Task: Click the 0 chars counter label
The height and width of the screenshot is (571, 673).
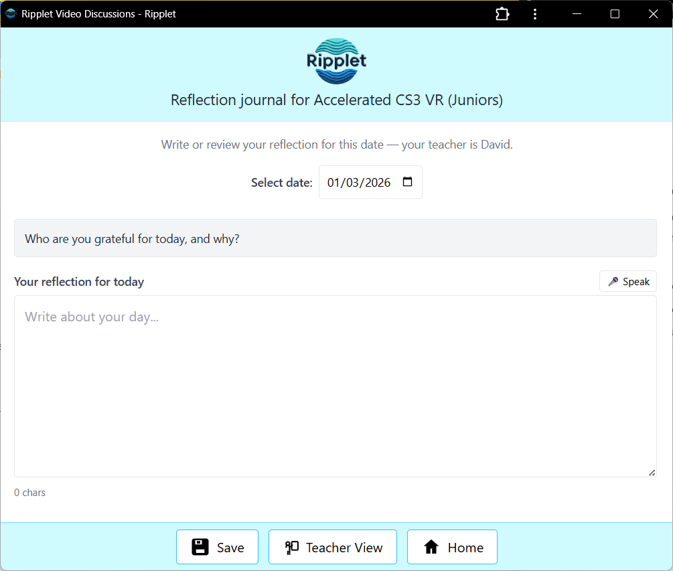Action: click(29, 492)
